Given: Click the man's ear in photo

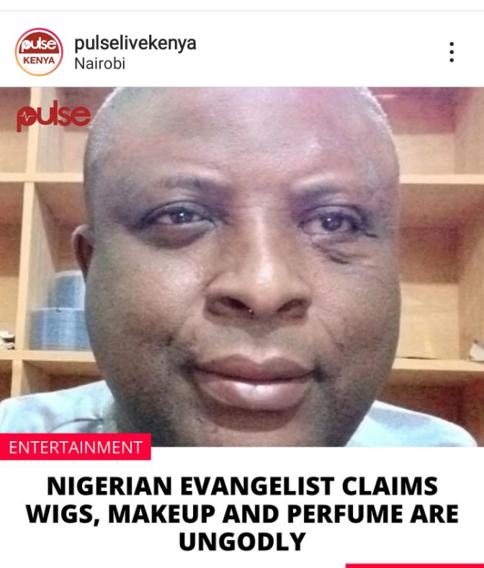Looking at the screenshot, I should point(81,250).
